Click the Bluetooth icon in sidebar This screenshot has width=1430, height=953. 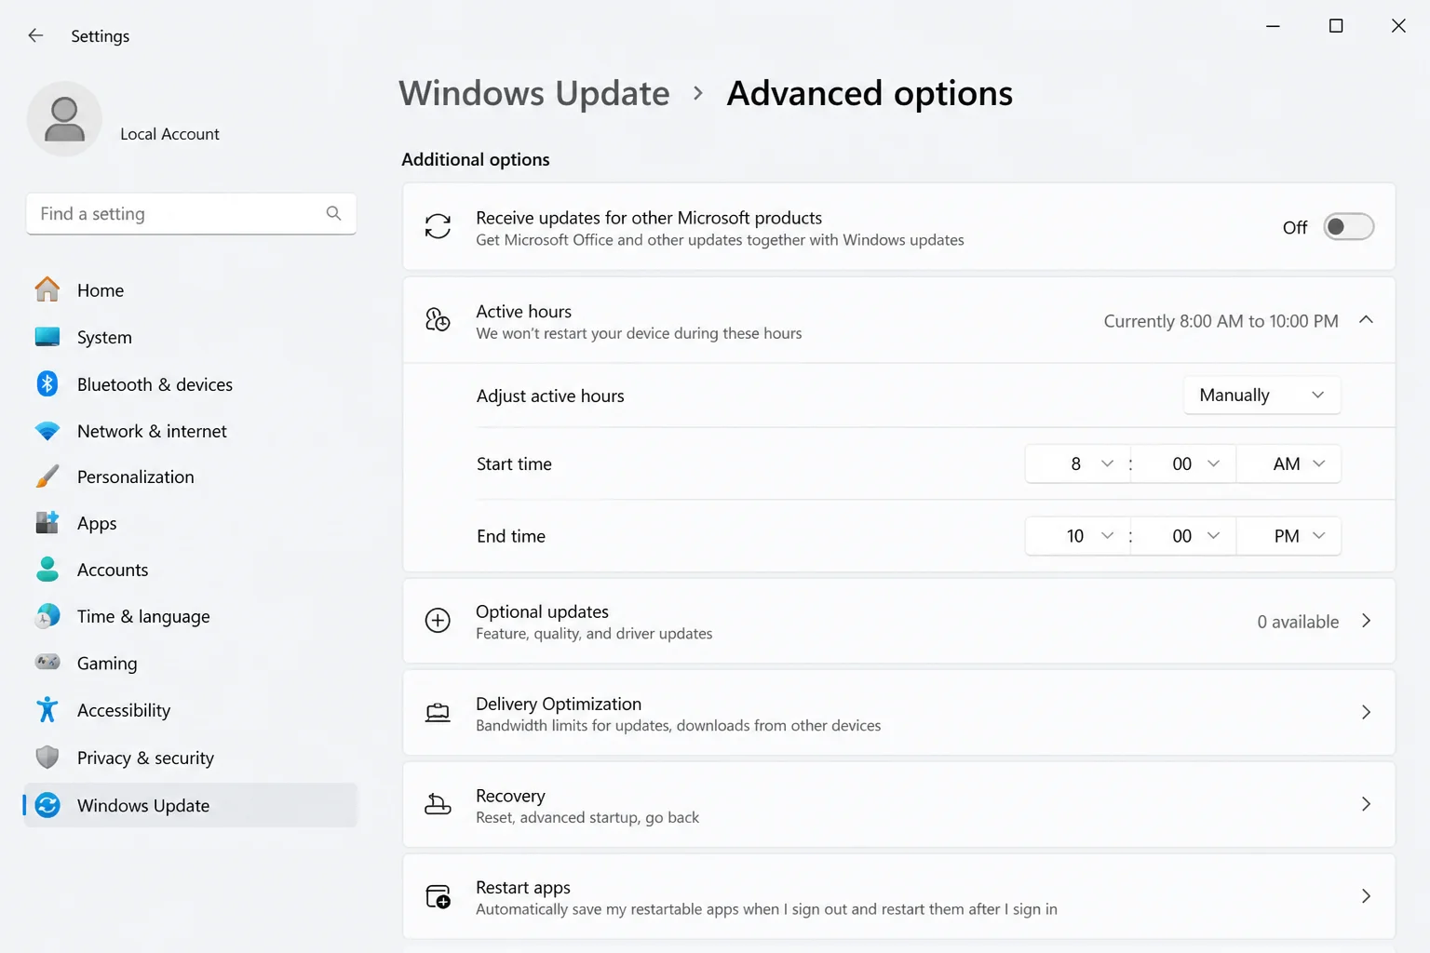47,383
